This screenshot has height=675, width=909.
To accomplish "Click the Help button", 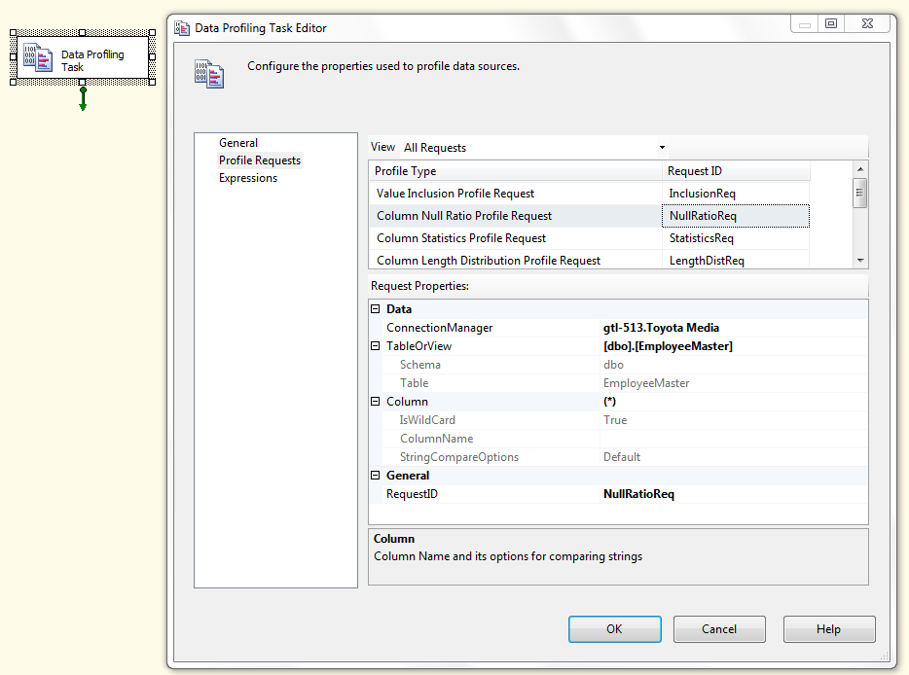I will tap(829, 629).
